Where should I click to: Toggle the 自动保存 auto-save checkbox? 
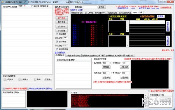[57, 42]
